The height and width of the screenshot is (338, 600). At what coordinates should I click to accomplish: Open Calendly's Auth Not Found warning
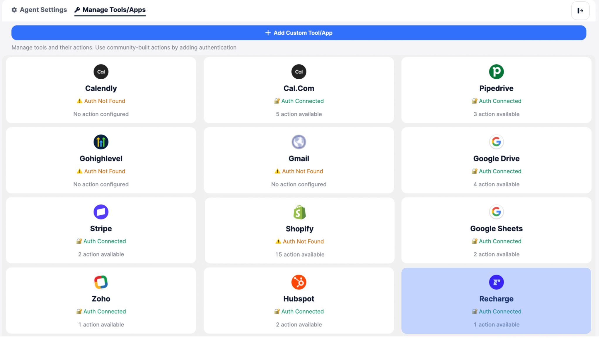pyautogui.click(x=101, y=101)
